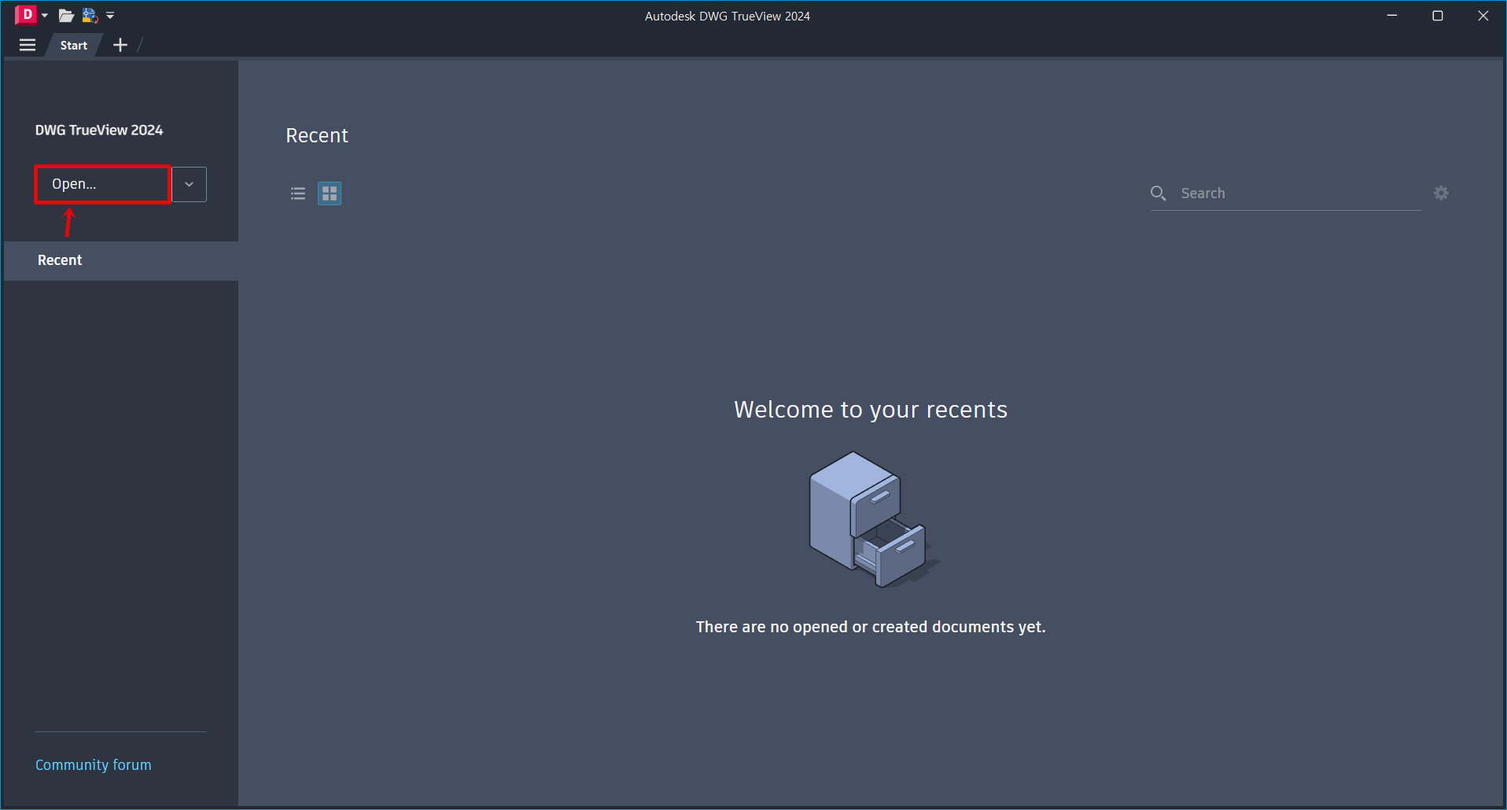Image resolution: width=1507 pixels, height=810 pixels.
Task: Maximize the DWG TrueView window
Action: coord(1438,16)
